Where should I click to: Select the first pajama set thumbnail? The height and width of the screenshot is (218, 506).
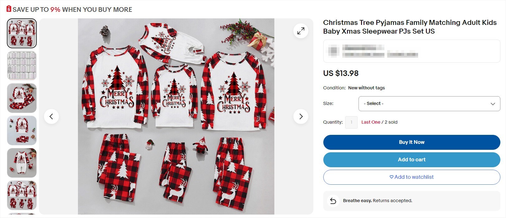[22, 33]
